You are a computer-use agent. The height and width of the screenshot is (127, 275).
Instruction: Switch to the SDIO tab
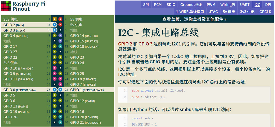pos(171,5)
